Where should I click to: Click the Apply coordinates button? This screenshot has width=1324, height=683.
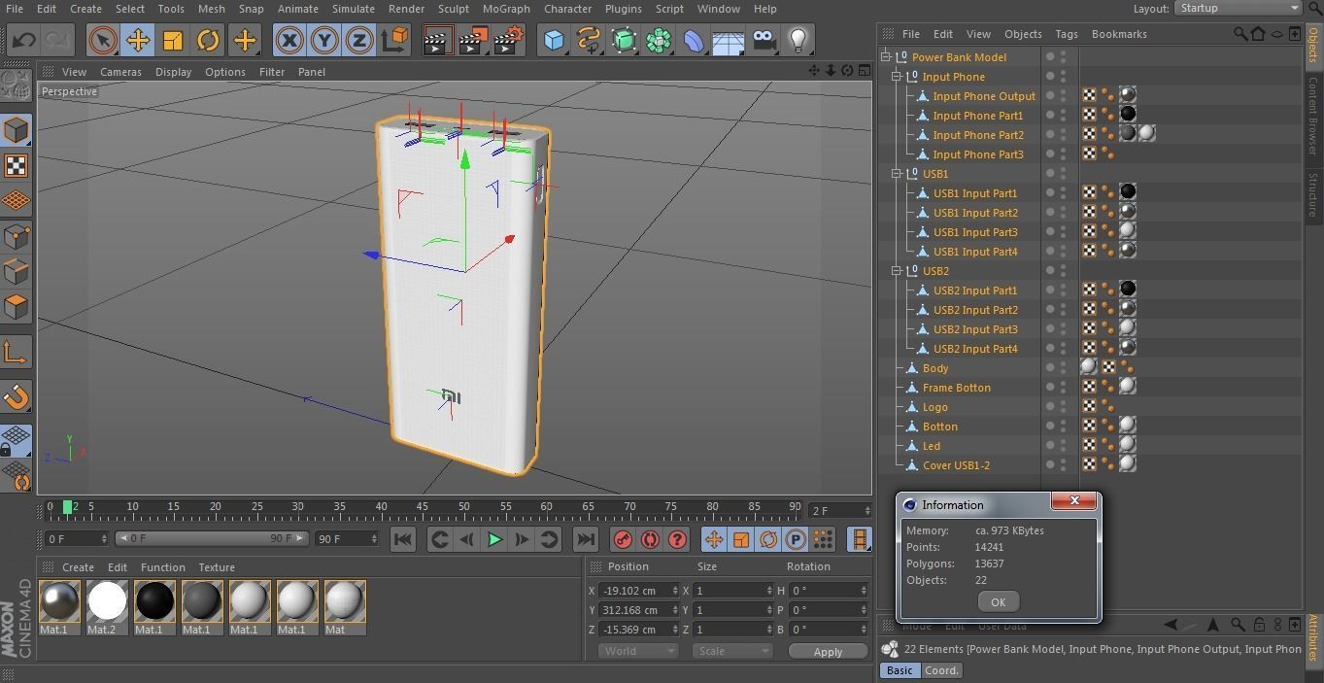pos(828,652)
